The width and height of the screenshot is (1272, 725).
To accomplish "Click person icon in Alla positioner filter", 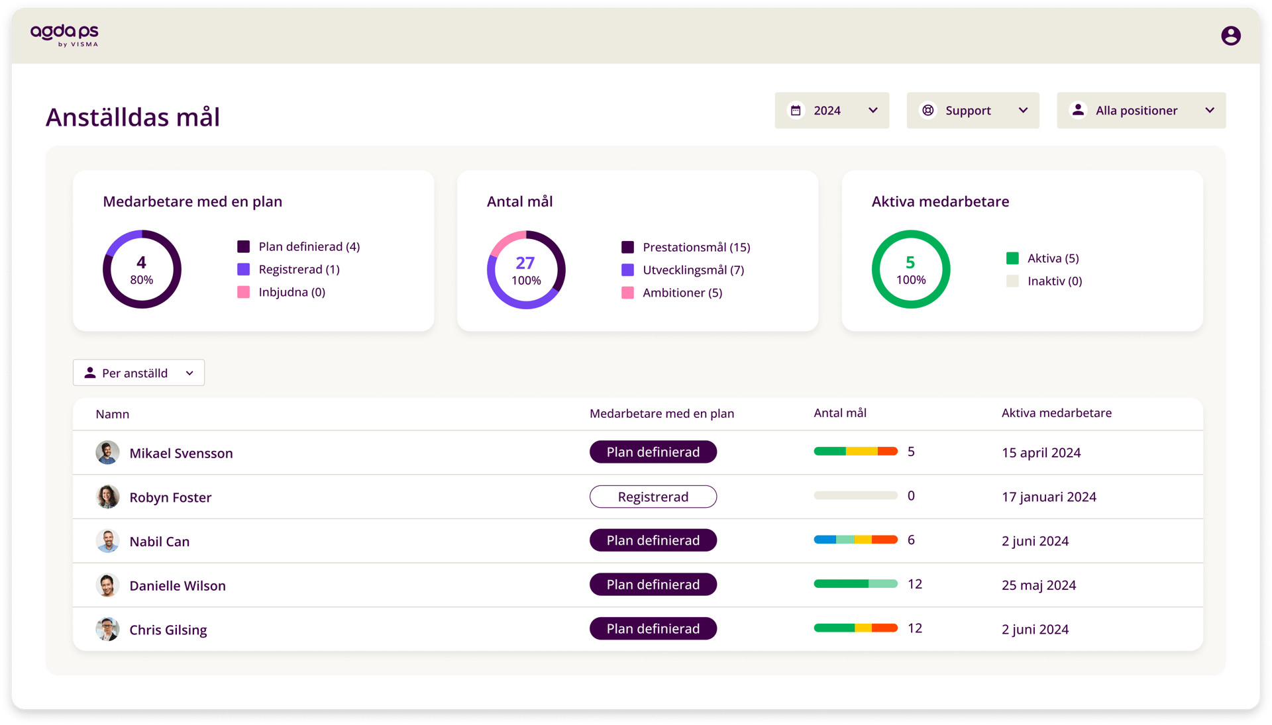I will tap(1078, 110).
